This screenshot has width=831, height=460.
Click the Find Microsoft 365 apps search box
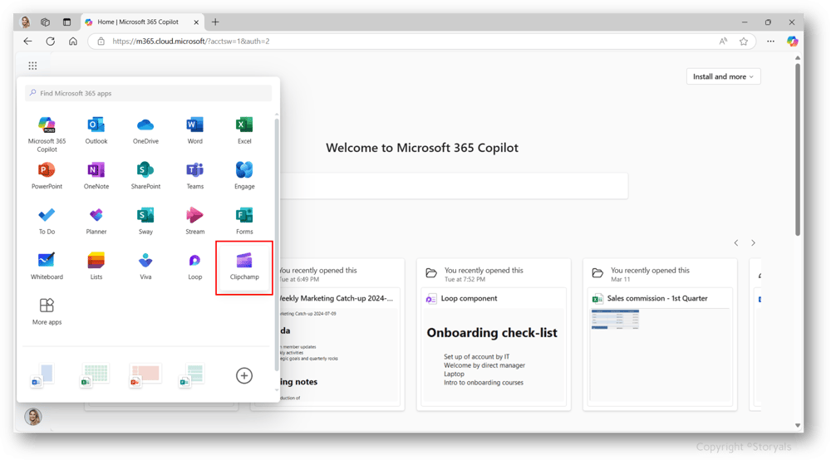pos(149,93)
